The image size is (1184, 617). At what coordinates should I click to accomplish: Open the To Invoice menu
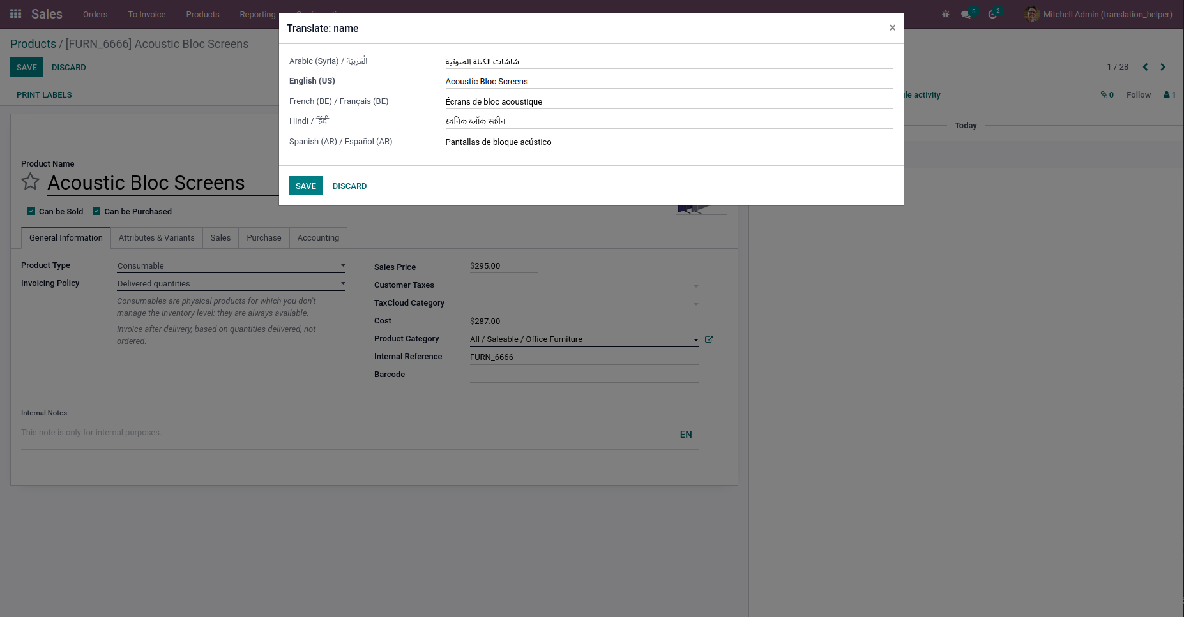(147, 14)
